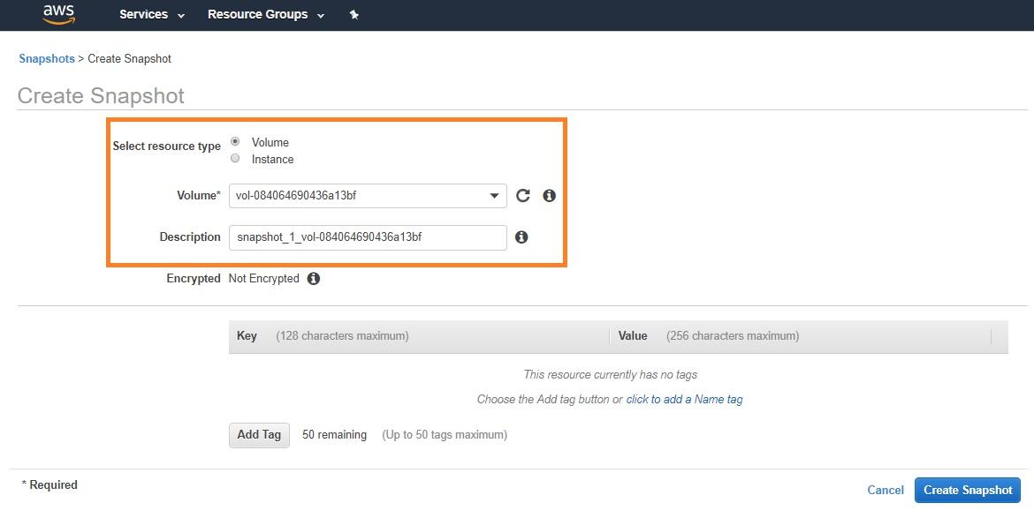Click the AWS logo
The height and width of the screenshot is (518, 1034).
pos(58,14)
